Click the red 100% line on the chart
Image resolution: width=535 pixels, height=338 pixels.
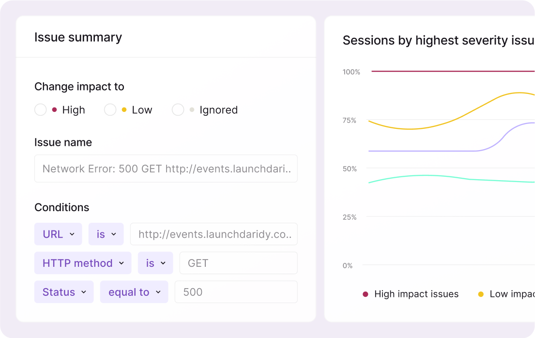point(450,71)
